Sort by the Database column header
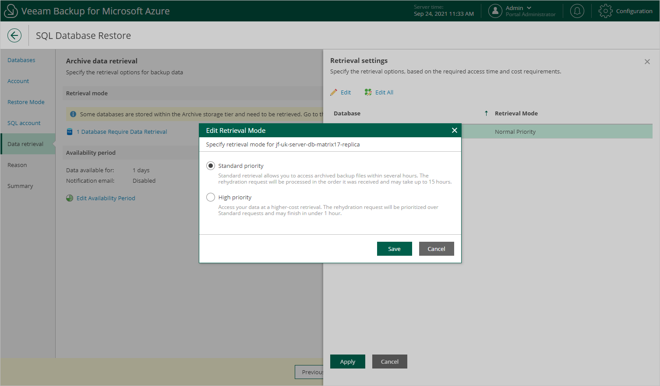The image size is (660, 386). coord(347,113)
